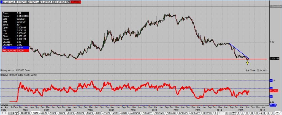Select the 1 minute interval tab
This screenshot has height=115, width=282.
[238, 113]
